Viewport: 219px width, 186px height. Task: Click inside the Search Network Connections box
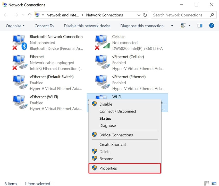[180, 15]
